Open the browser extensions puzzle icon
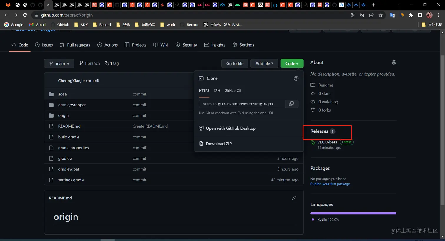The image size is (445, 241). tap(411, 15)
